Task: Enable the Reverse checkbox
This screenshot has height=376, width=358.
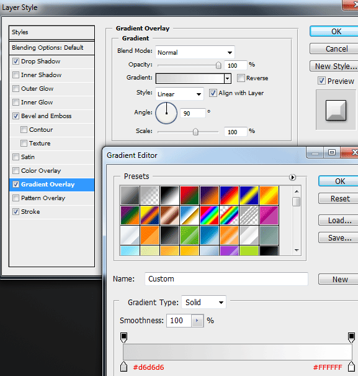Action: pos(241,78)
